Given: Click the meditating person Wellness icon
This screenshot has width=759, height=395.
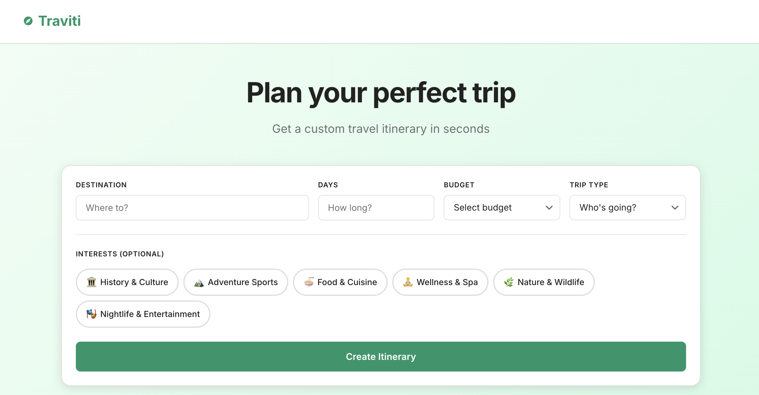Looking at the screenshot, I should [x=408, y=282].
